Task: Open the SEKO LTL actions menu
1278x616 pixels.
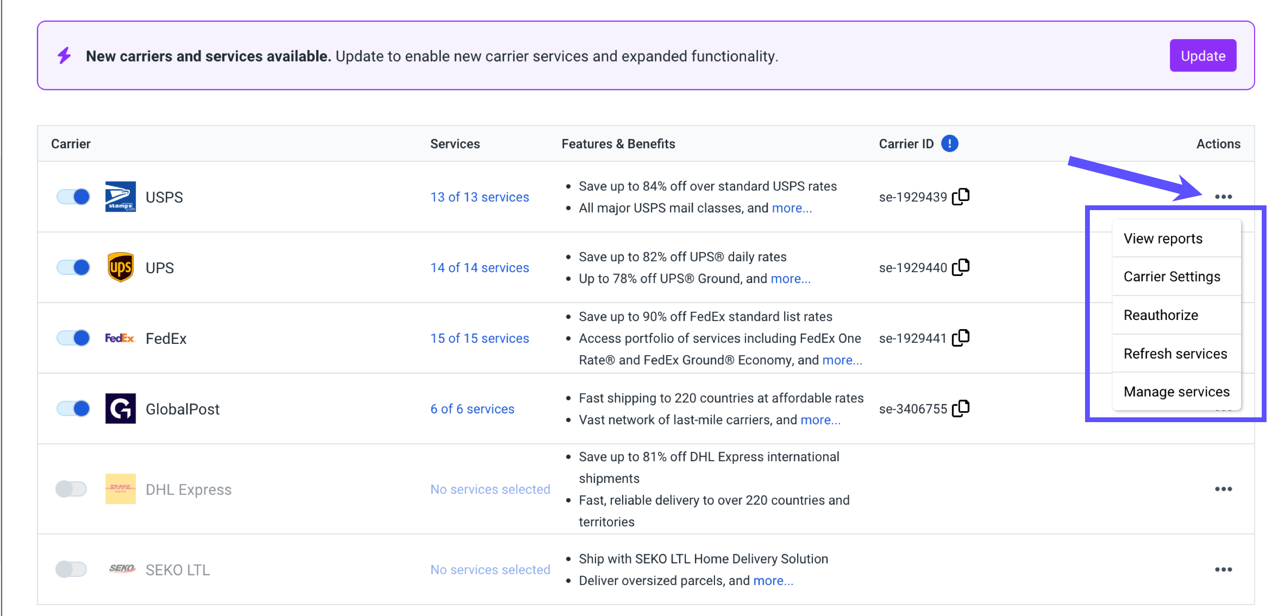Action: [1223, 569]
